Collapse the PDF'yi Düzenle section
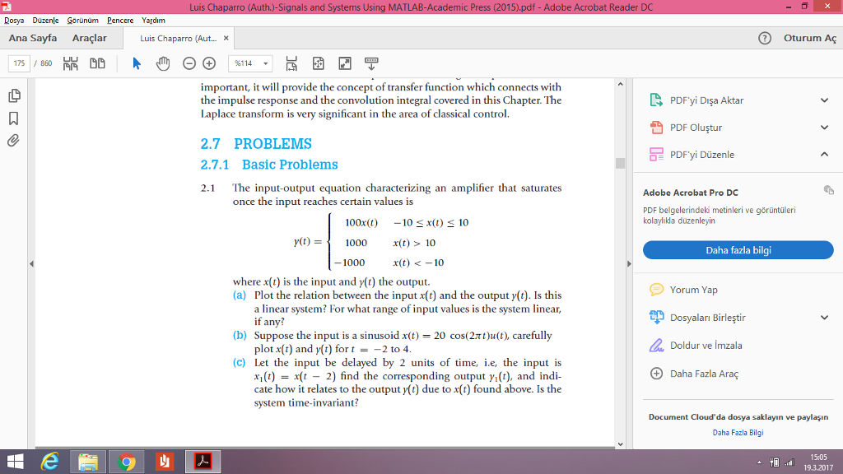Image resolution: width=843 pixels, height=474 pixels. (823, 154)
